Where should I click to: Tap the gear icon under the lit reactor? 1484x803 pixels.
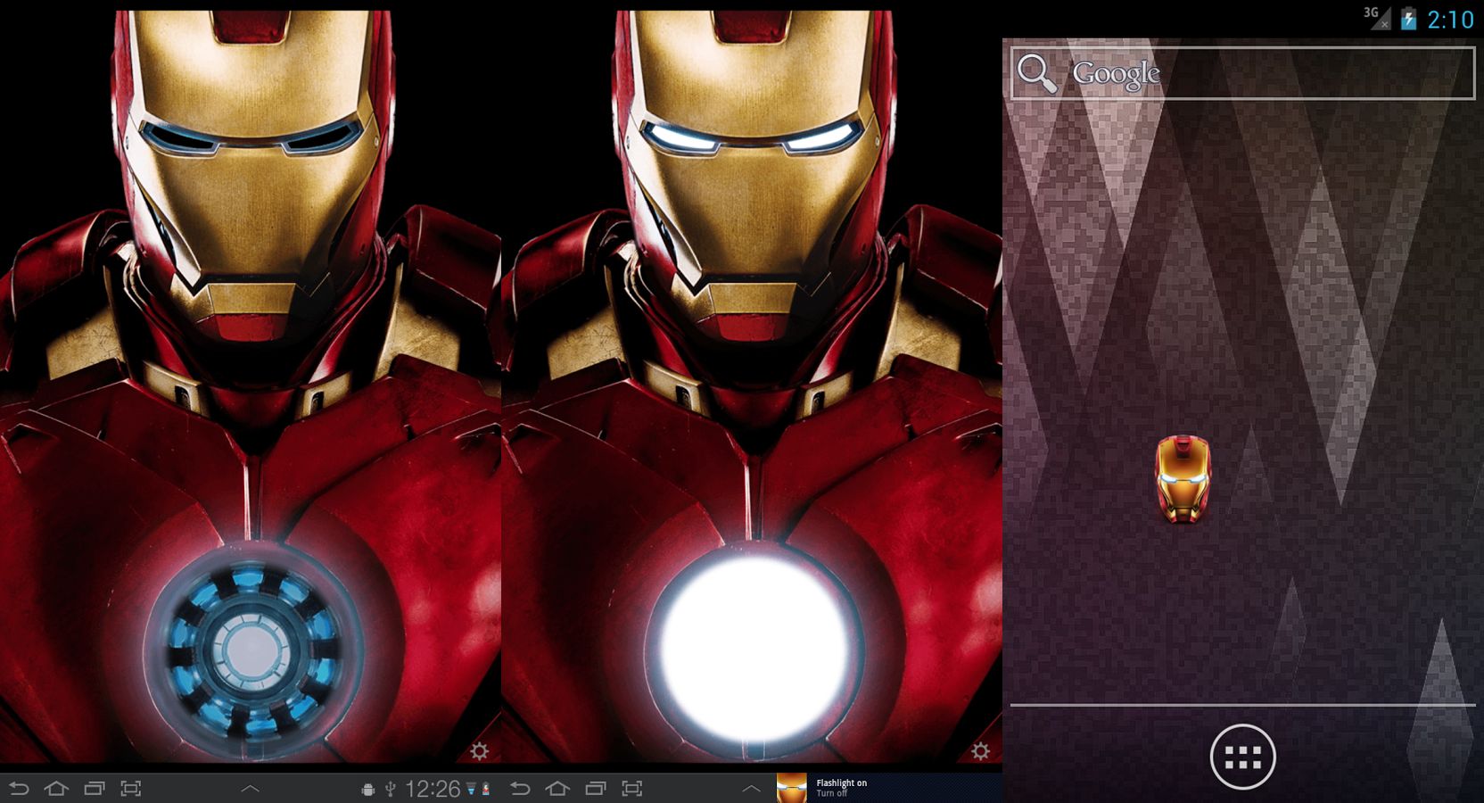point(979,751)
